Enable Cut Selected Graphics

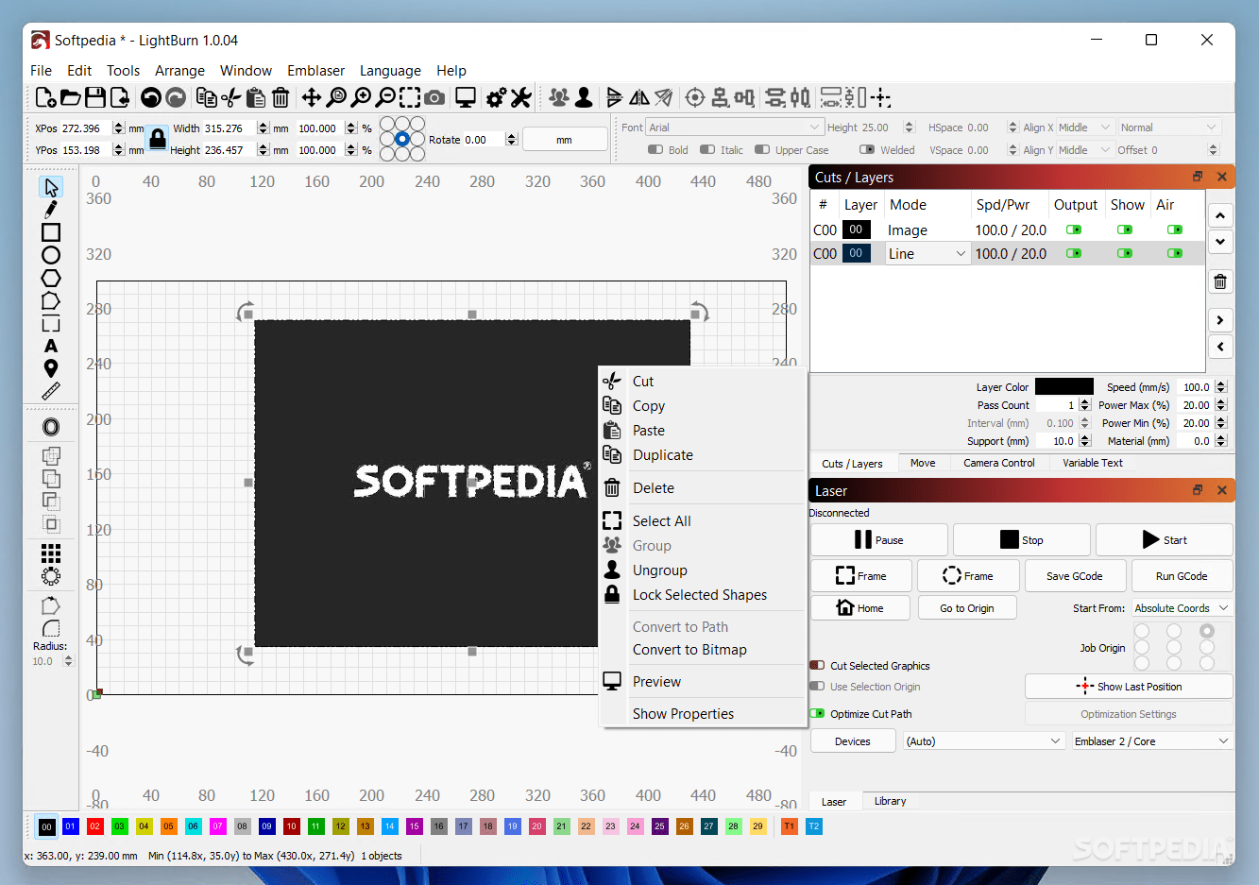pyautogui.click(x=817, y=665)
